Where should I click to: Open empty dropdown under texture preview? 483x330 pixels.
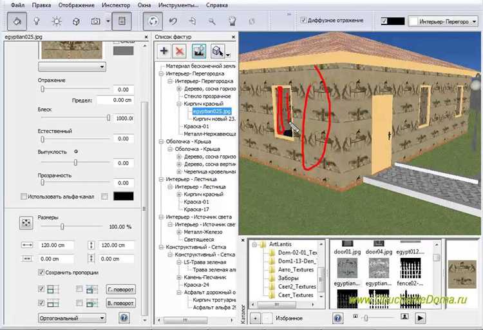coord(71,66)
